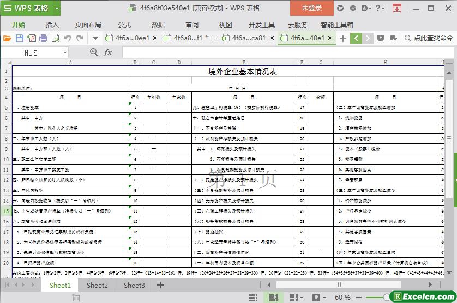Select column H header
The image size is (457, 303).
[386, 62]
